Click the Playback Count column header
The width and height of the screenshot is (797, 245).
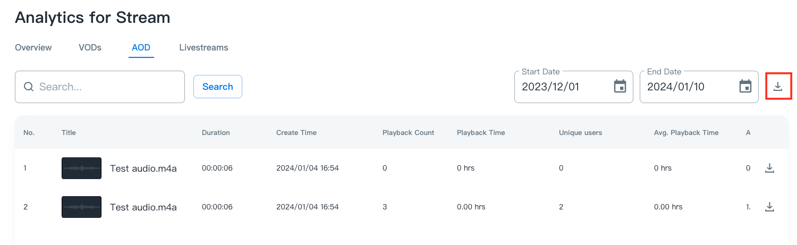click(x=408, y=132)
